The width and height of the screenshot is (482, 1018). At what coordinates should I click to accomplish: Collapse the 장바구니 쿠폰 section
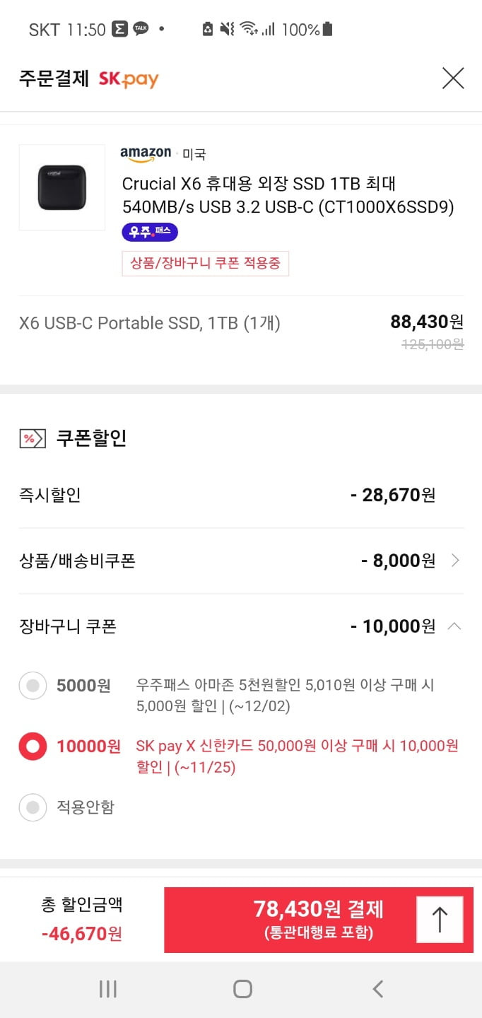(x=455, y=626)
